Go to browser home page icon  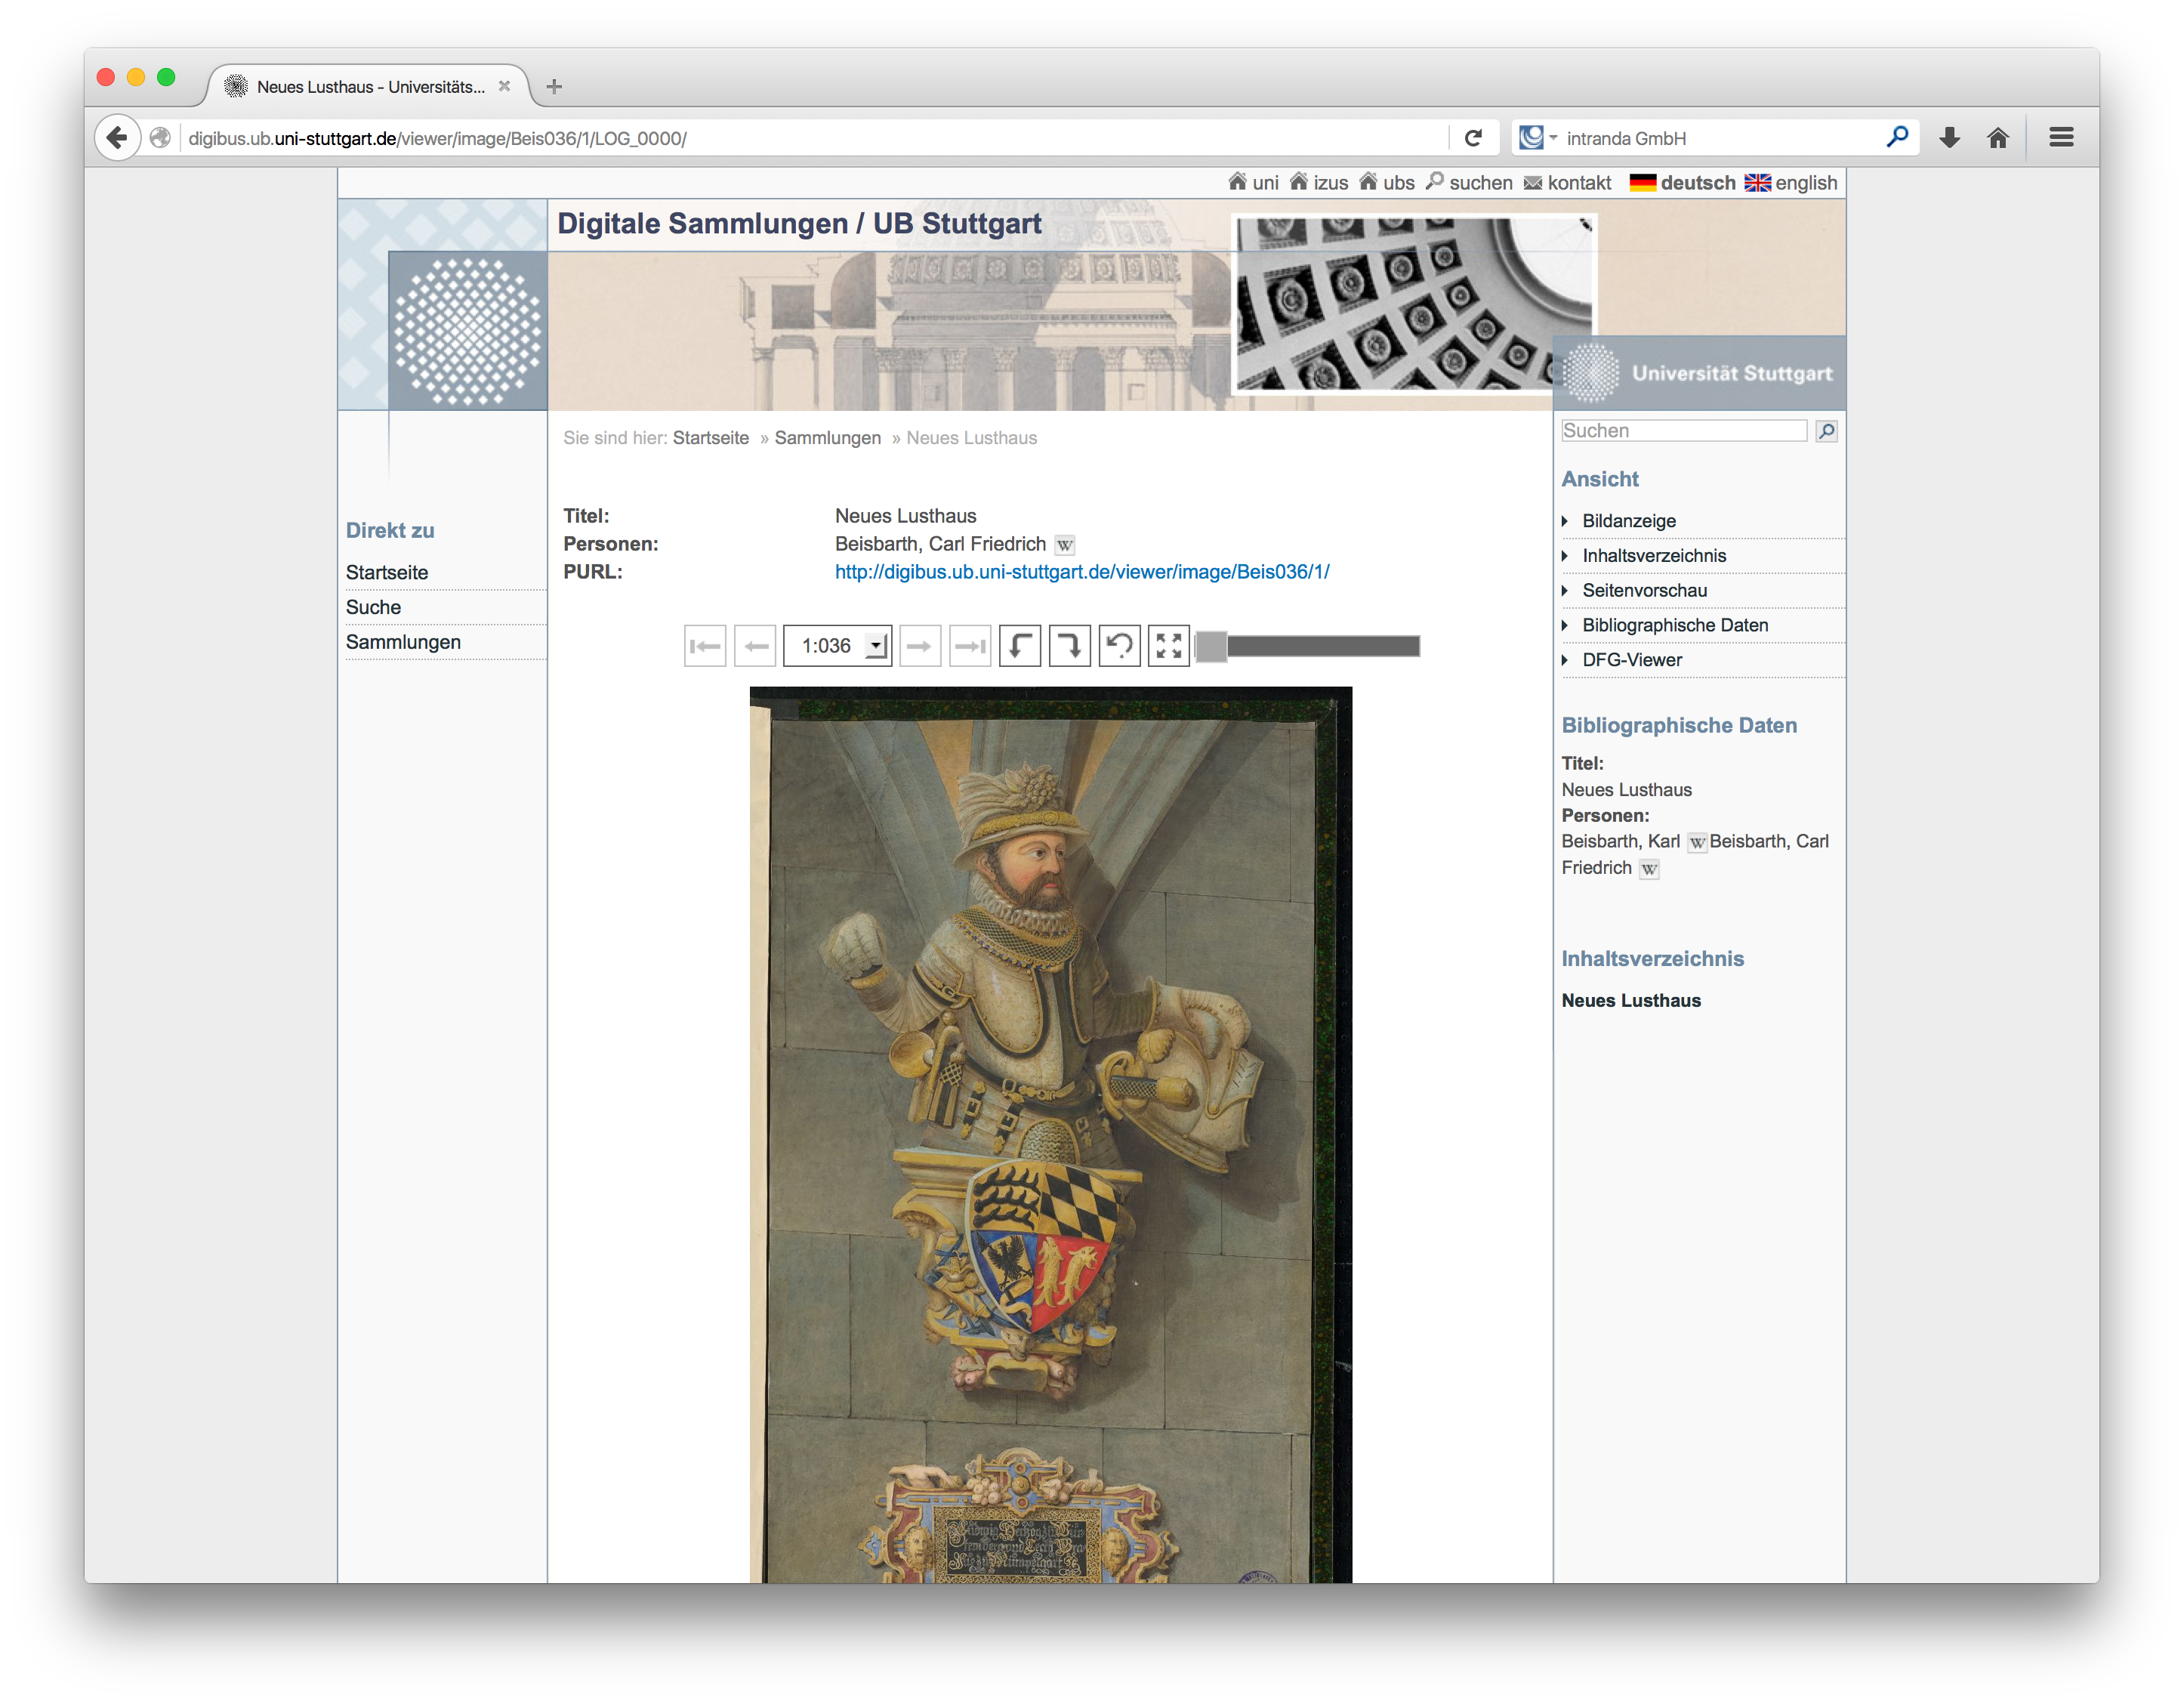pyautogui.click(x=1998, y=138)
